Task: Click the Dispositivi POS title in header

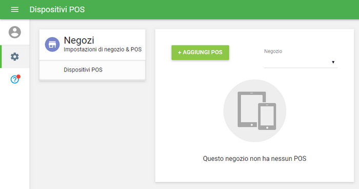Action: [x=57, y=10]
